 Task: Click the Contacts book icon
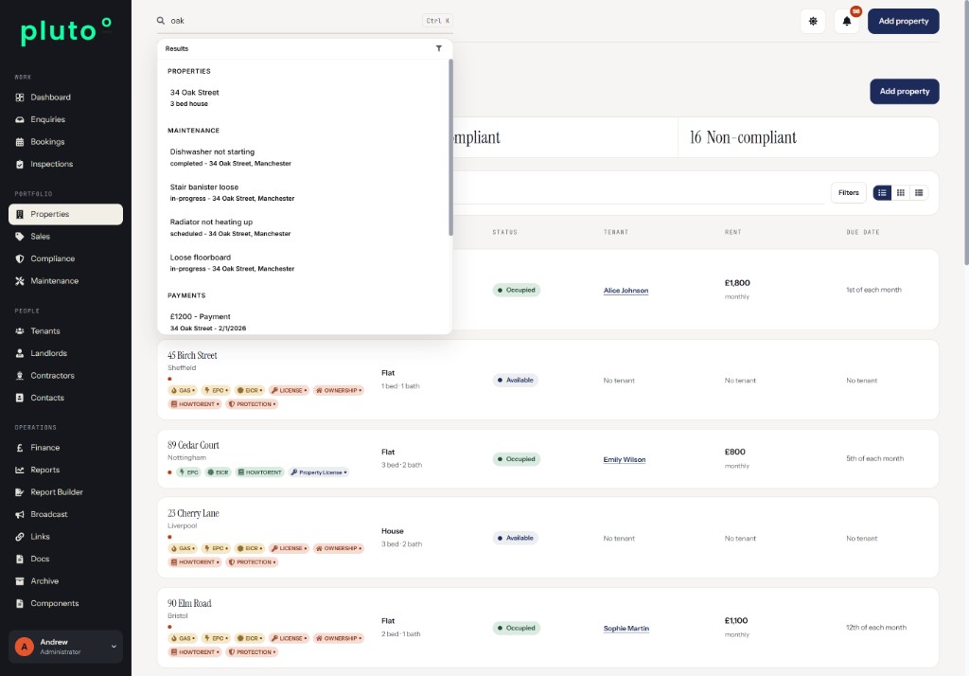[20, 398]
